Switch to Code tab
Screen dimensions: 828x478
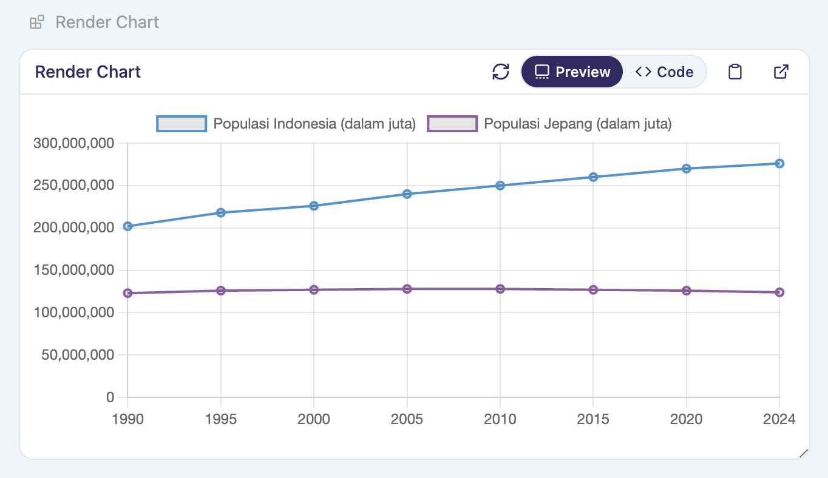(x=665, y=72)
